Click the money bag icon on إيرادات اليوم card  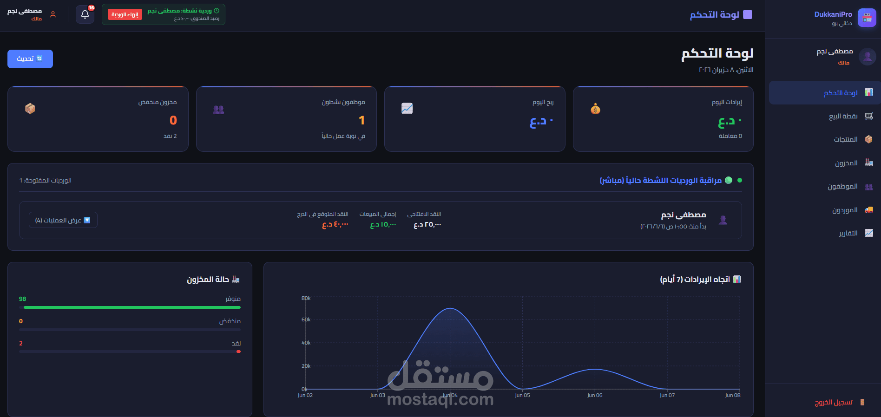click(x=595, y=109)
